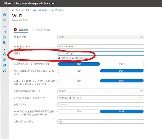This screenshot has width=162, height=139.
Task: Click the Windows 10 以降 subtitle text
Action: [x=20, y=20]
